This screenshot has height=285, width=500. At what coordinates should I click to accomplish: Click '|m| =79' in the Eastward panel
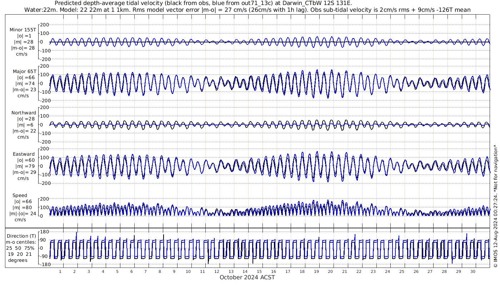pyautogui.click(x=24, y=166)
